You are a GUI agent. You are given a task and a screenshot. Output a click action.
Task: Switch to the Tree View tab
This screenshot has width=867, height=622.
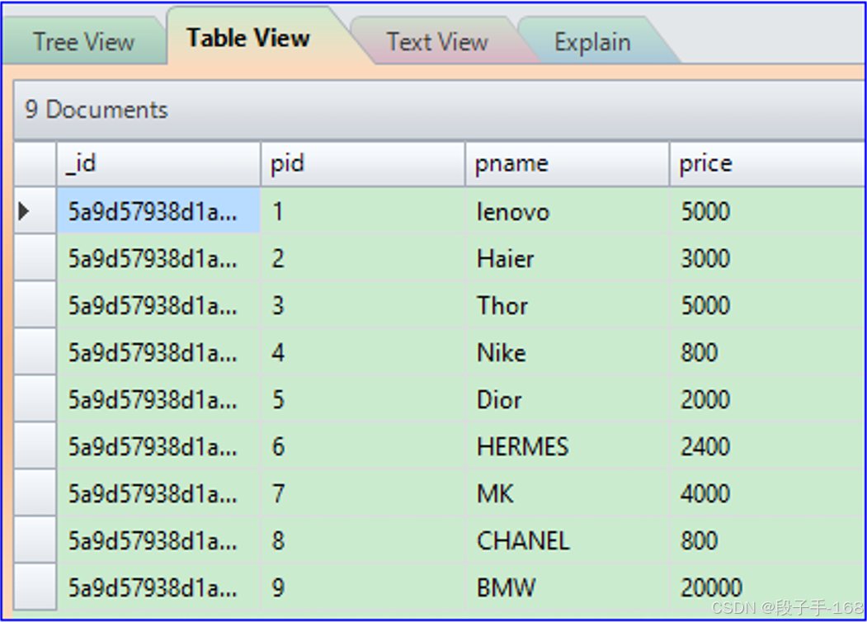tap(83, 42)
